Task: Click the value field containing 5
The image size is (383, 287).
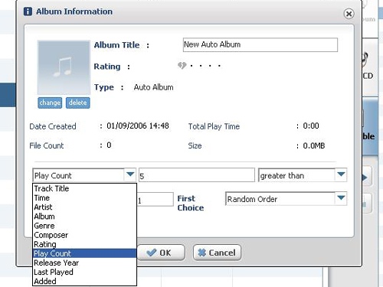Action: tap(197, 175)
